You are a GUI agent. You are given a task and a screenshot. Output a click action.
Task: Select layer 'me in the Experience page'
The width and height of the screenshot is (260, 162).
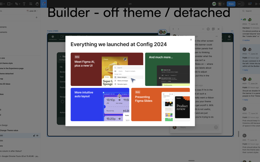(12, 68)
